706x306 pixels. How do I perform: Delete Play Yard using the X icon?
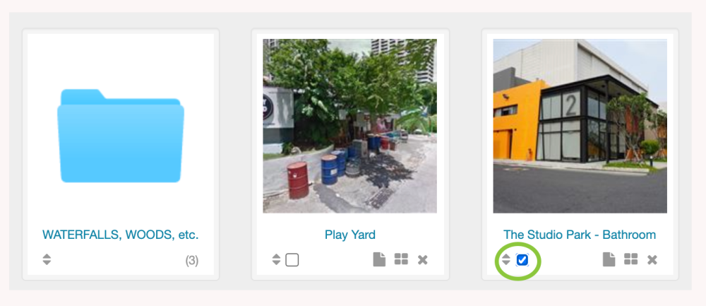tap(422, 259)
